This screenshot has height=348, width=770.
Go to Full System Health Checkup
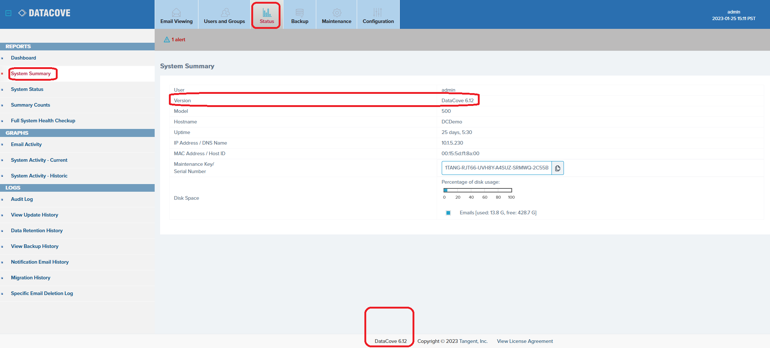pos(43,121)
